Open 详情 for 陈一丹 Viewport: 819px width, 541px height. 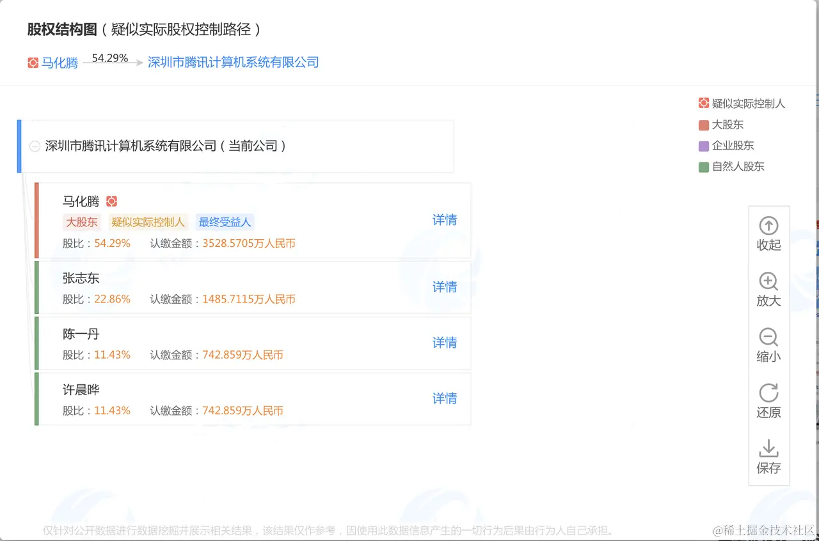click(x=445, y=343)
